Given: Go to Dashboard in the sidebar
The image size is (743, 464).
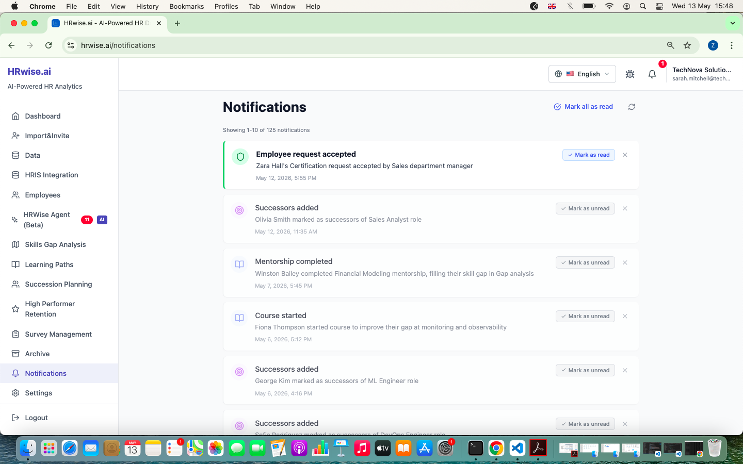Looking at the screenshot, I should pos(59,116).
